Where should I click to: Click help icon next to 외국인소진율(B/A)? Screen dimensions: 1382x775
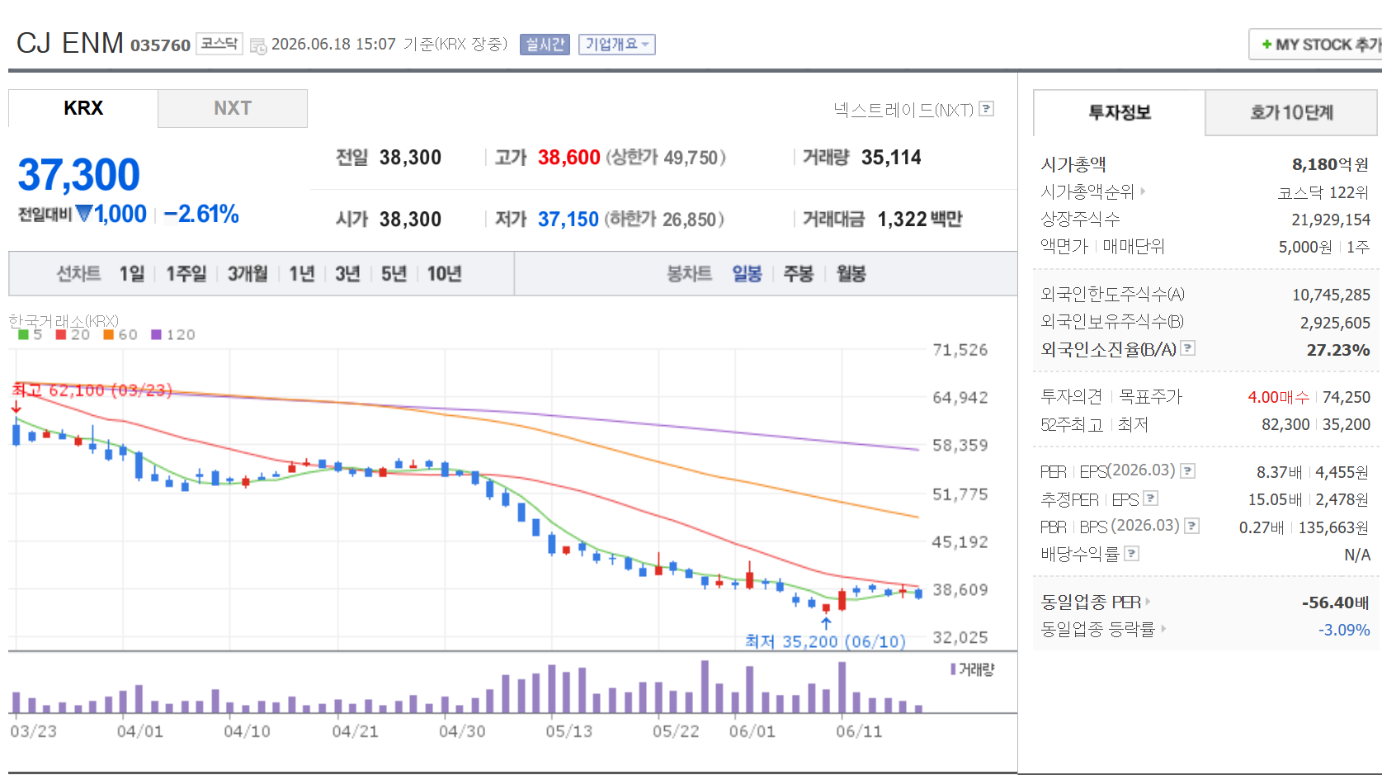[1188, 348]
